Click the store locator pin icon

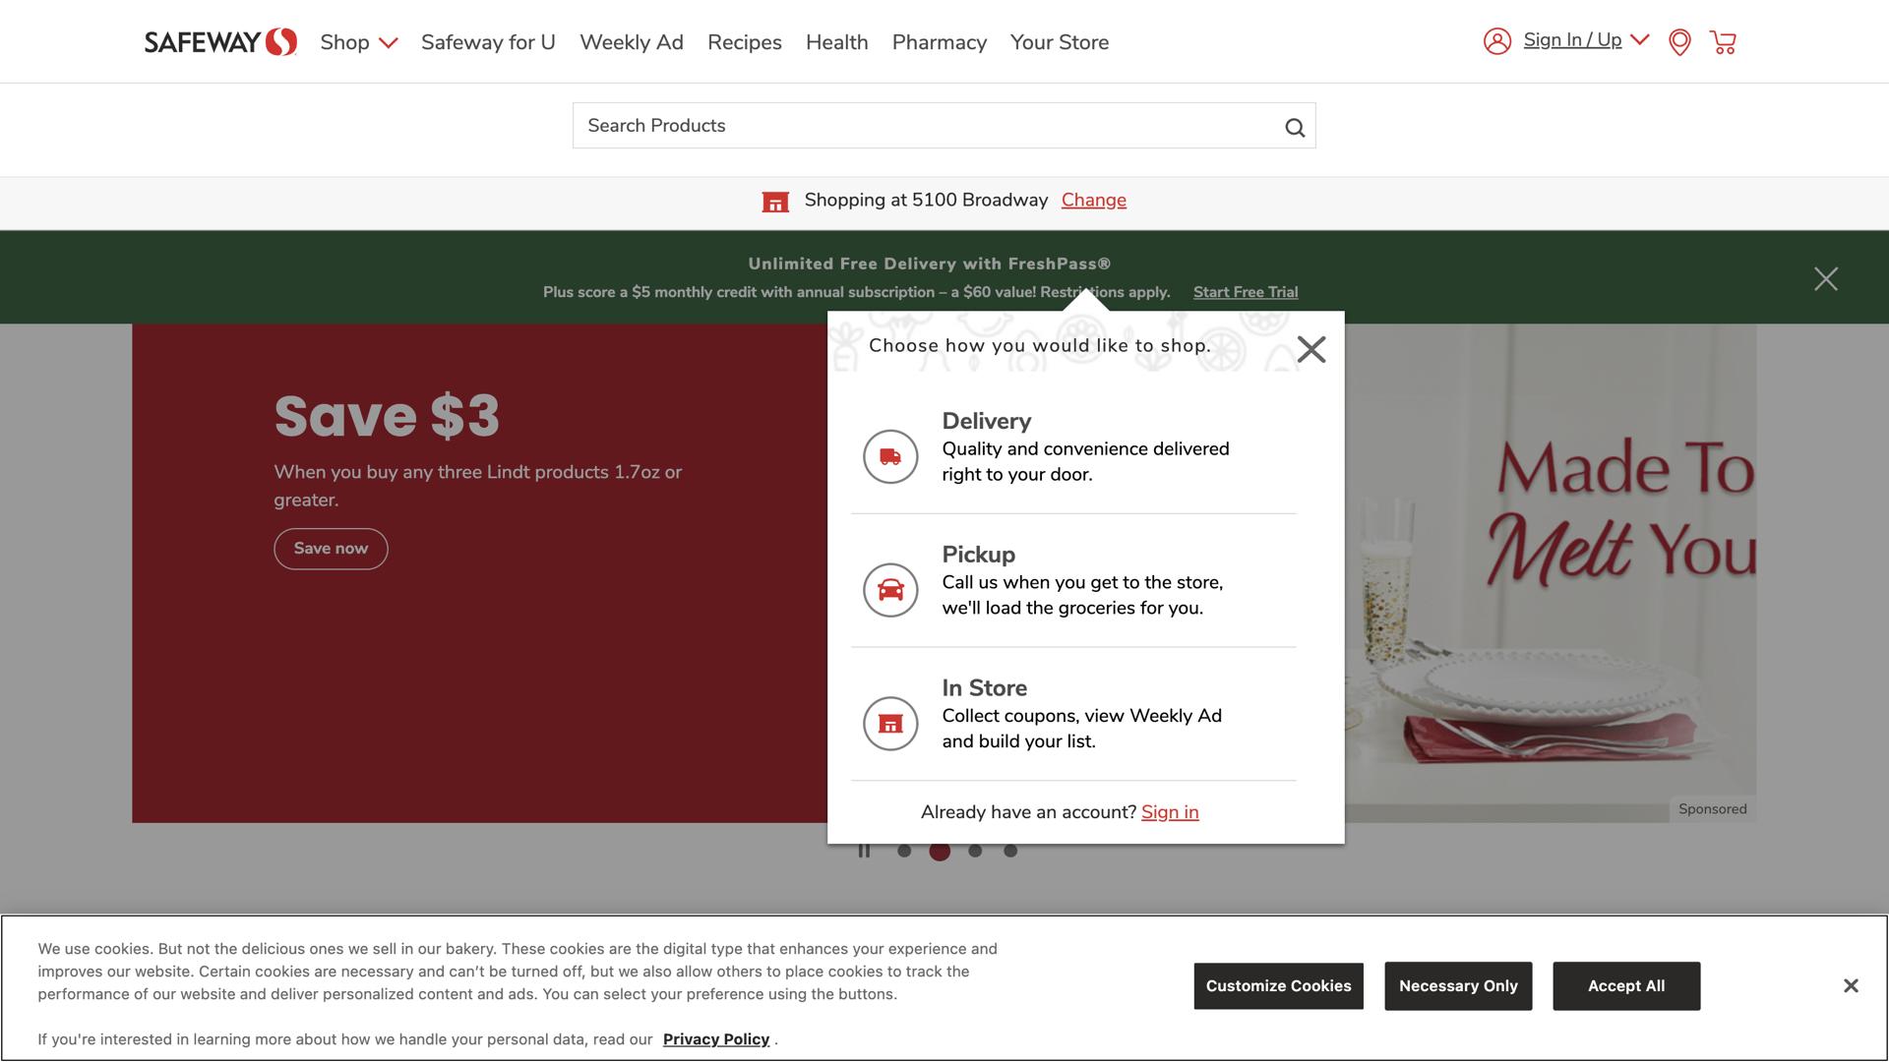[1679, 42]
